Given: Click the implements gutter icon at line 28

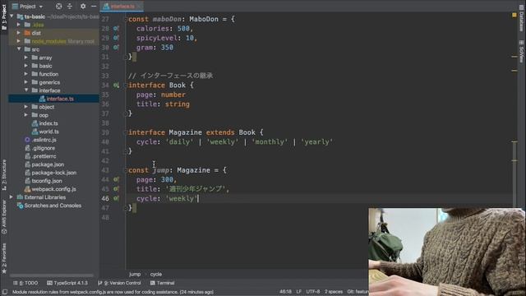Looking at the screenshot, I should (x=116, y=29).
